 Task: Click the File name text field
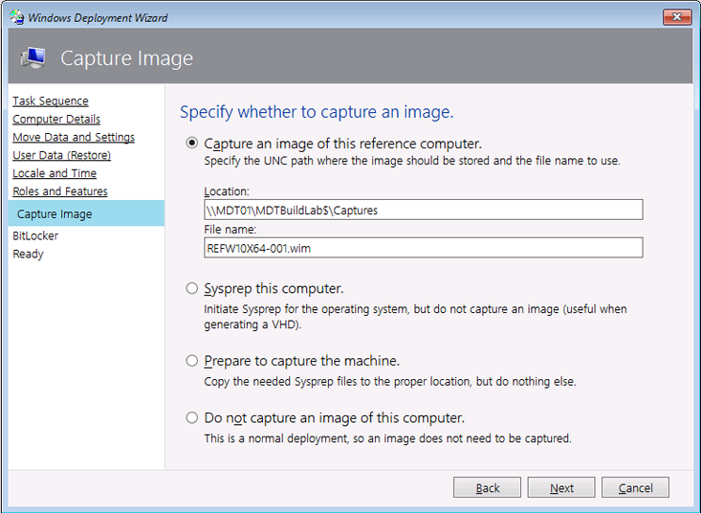pos(423,247)
